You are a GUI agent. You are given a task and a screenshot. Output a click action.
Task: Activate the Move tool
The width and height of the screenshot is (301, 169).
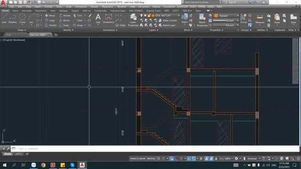pyautogui.click(x=50, y=15)
